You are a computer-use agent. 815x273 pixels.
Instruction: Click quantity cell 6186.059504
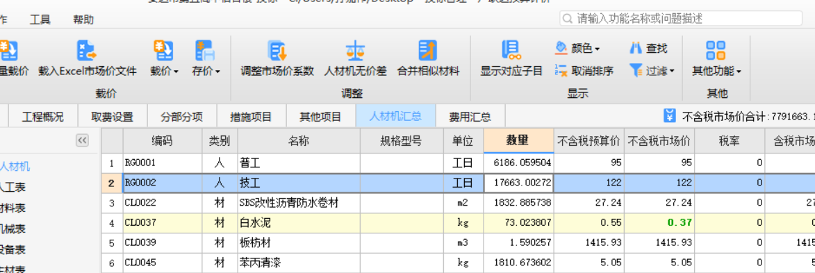pos(519,163)
